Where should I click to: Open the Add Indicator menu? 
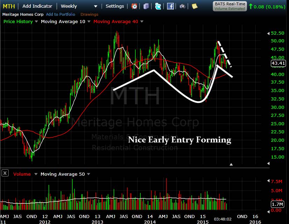point(37,6)
